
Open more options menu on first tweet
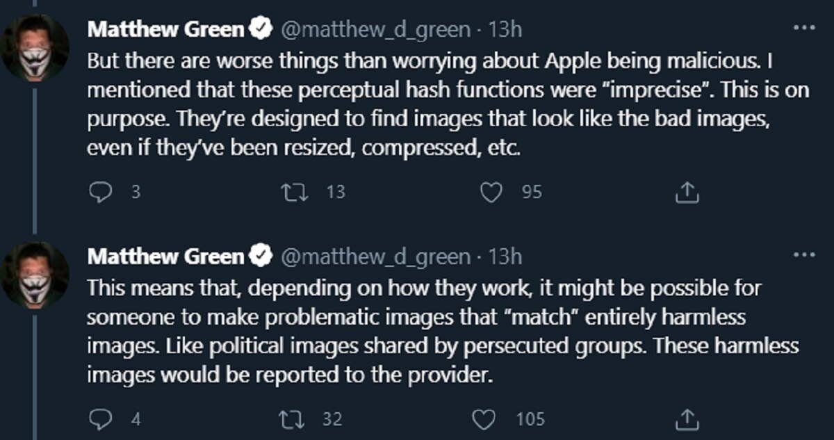(803, 28)
